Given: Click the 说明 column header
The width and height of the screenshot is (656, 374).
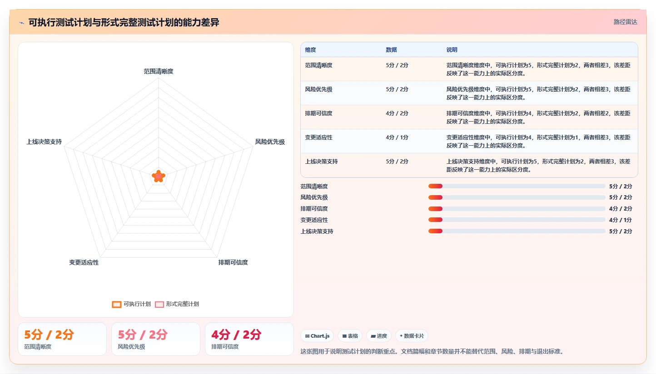Looking at the screenshot, I should [452, 50].
